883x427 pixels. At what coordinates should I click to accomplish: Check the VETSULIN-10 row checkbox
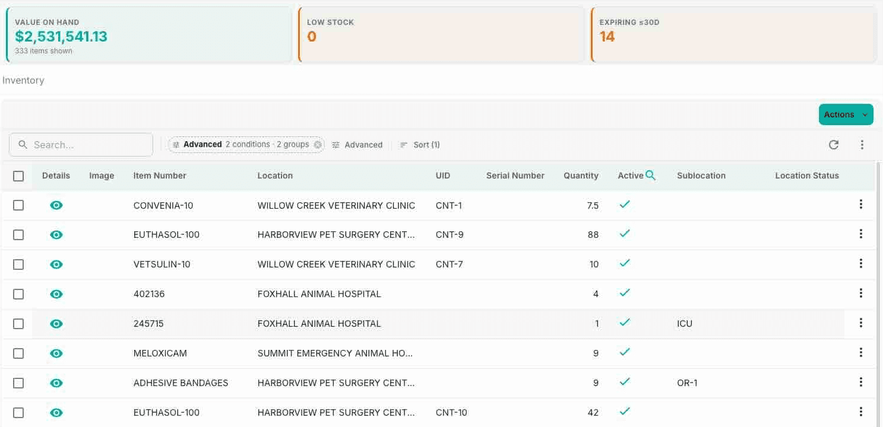(18, 265)
